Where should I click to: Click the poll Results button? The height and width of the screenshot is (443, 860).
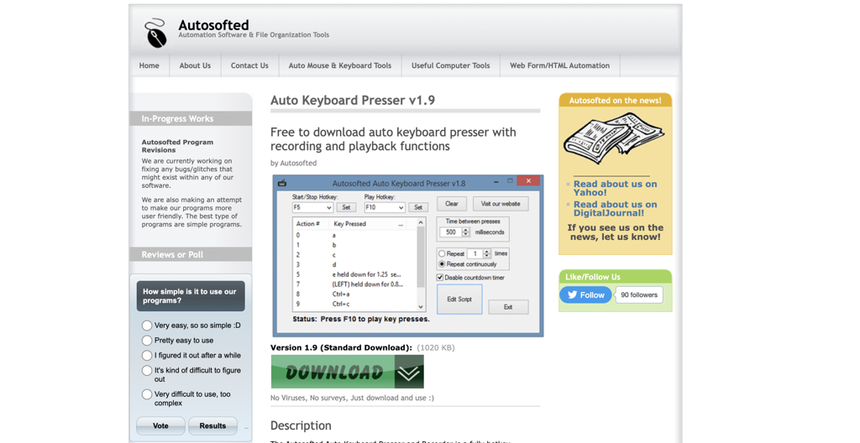tap(212, 425)
